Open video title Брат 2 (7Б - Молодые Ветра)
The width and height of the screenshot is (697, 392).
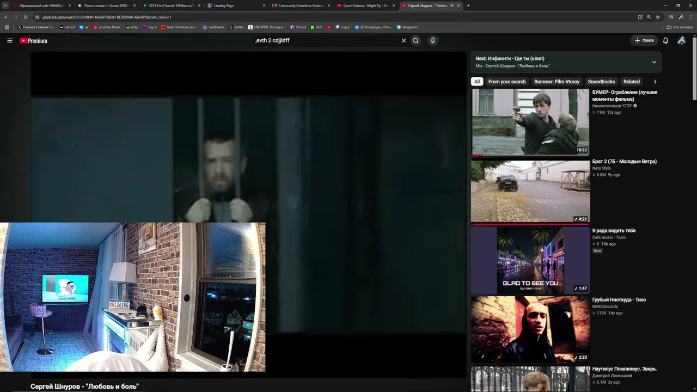tap(625, 162)
